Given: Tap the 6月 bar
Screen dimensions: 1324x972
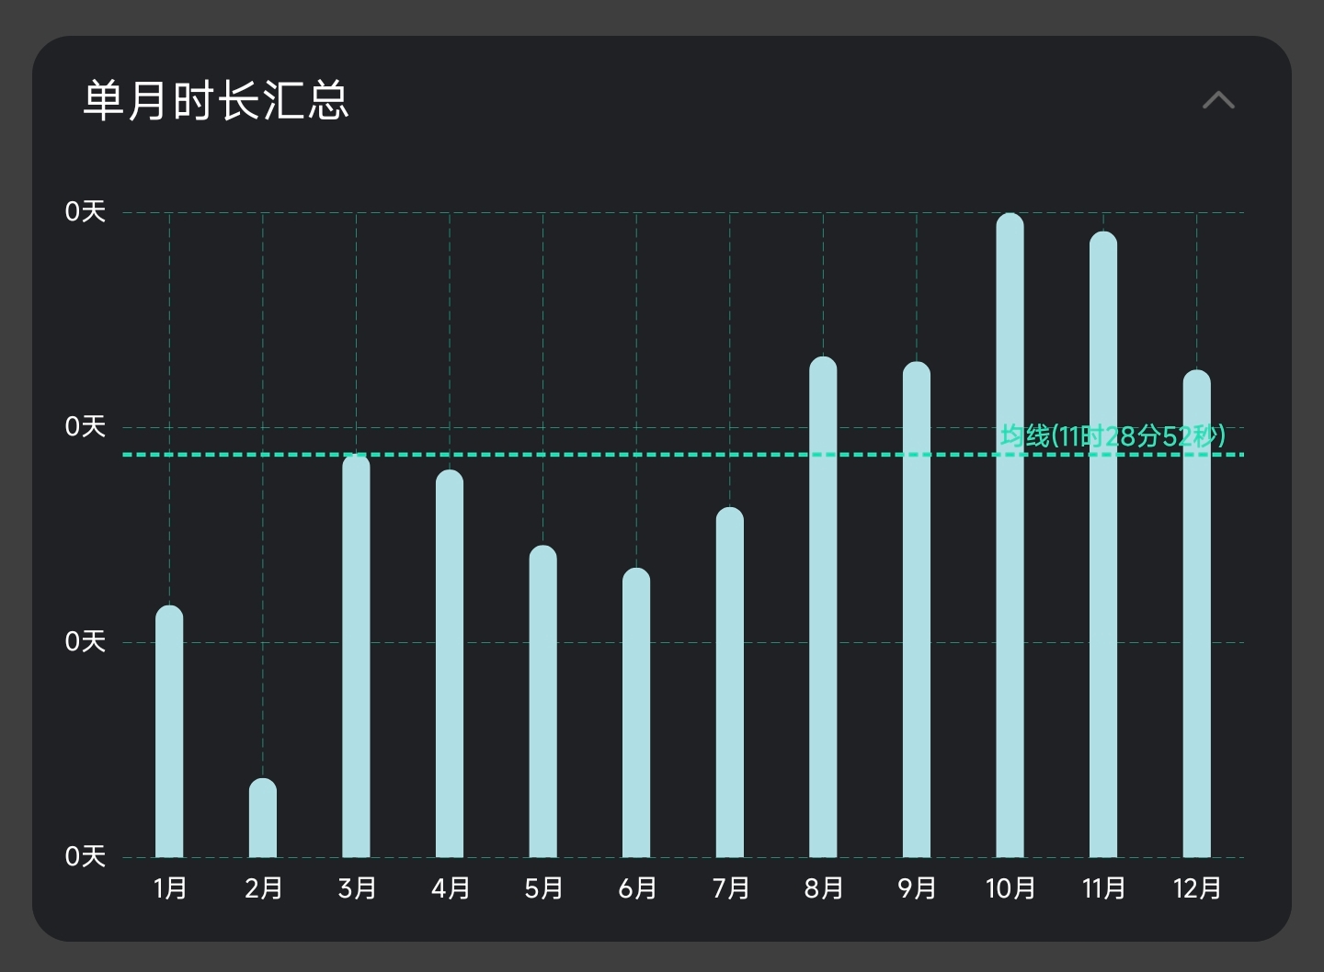Looking at the screenshot, I should point(636,713).
